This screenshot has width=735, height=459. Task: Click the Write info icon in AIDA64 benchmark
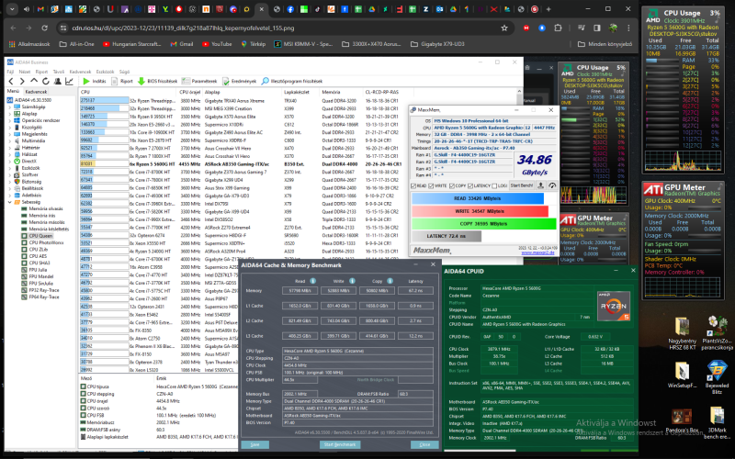[352, 281]
